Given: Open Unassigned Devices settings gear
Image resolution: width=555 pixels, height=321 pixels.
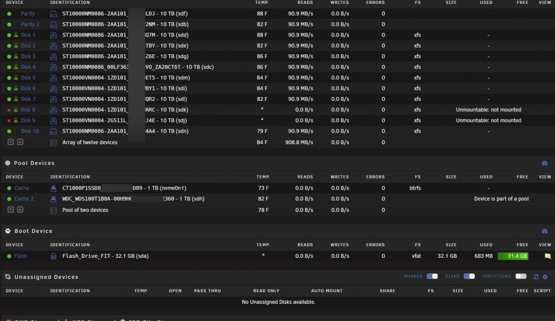Looking at the screenshot, I should point(546,277).
